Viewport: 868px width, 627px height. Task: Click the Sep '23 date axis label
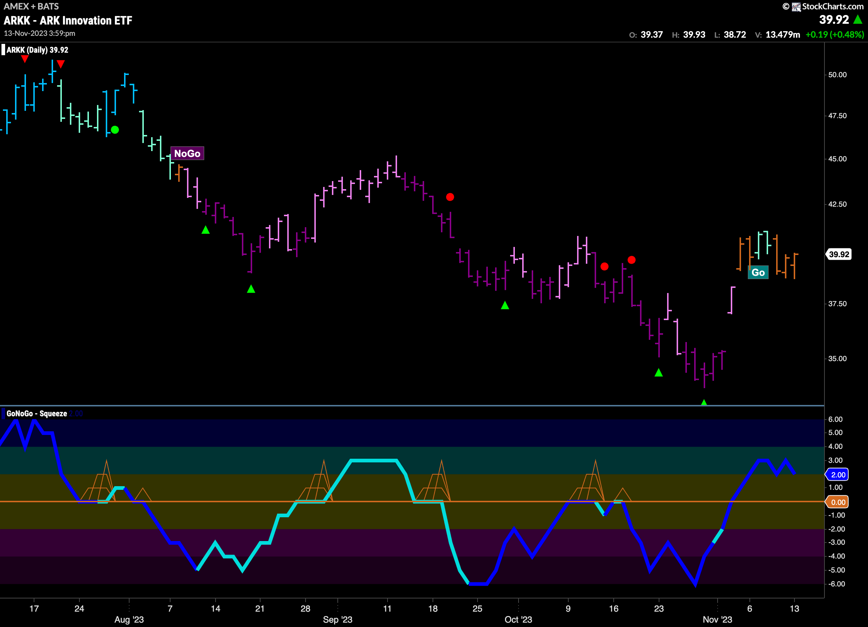pyautogui.click(x=337, y=619)
